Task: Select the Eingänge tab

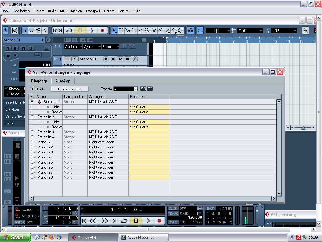Action: (x=39, y=81)
